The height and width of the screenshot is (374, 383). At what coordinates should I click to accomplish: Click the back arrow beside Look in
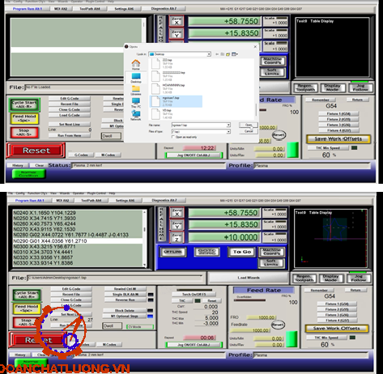coord(217,54)
